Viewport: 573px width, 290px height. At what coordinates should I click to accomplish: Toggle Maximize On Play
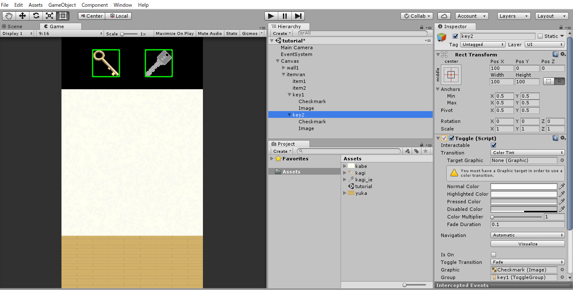coord(175,33)
